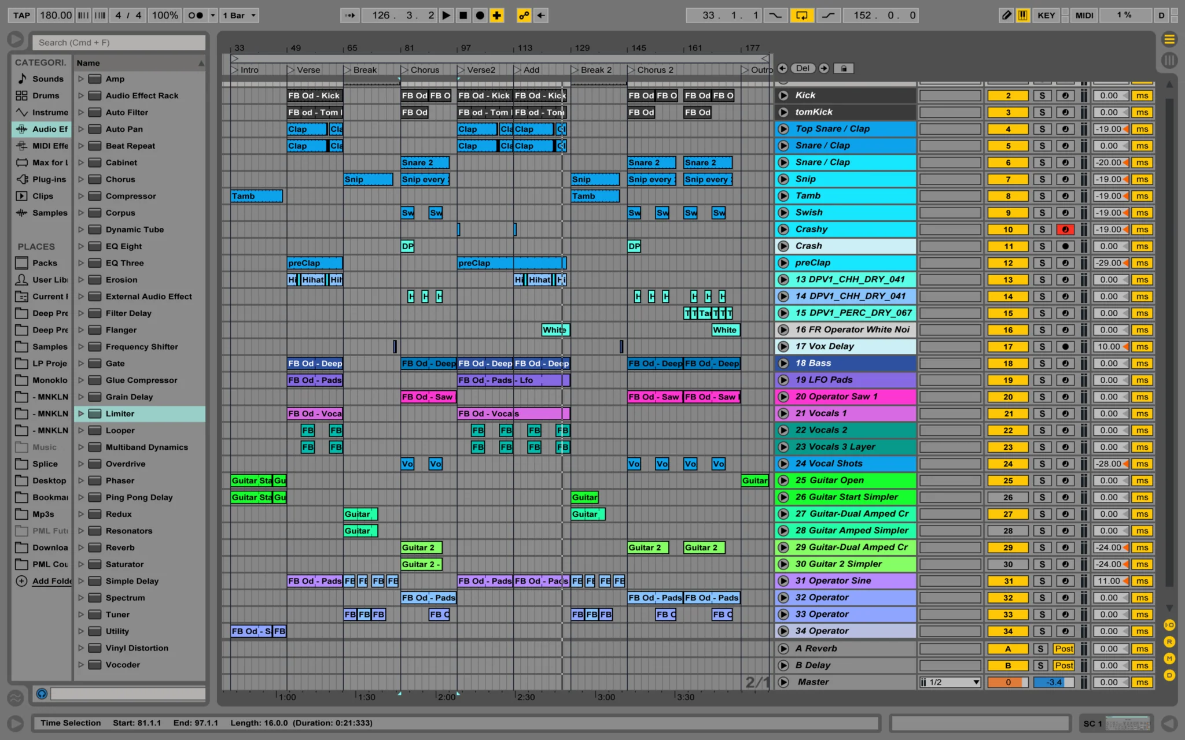Toggle the Returns section R button

tap(1169, 642)
